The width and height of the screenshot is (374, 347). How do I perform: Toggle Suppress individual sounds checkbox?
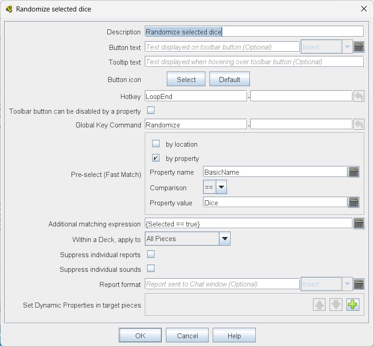tap(151, 268)
